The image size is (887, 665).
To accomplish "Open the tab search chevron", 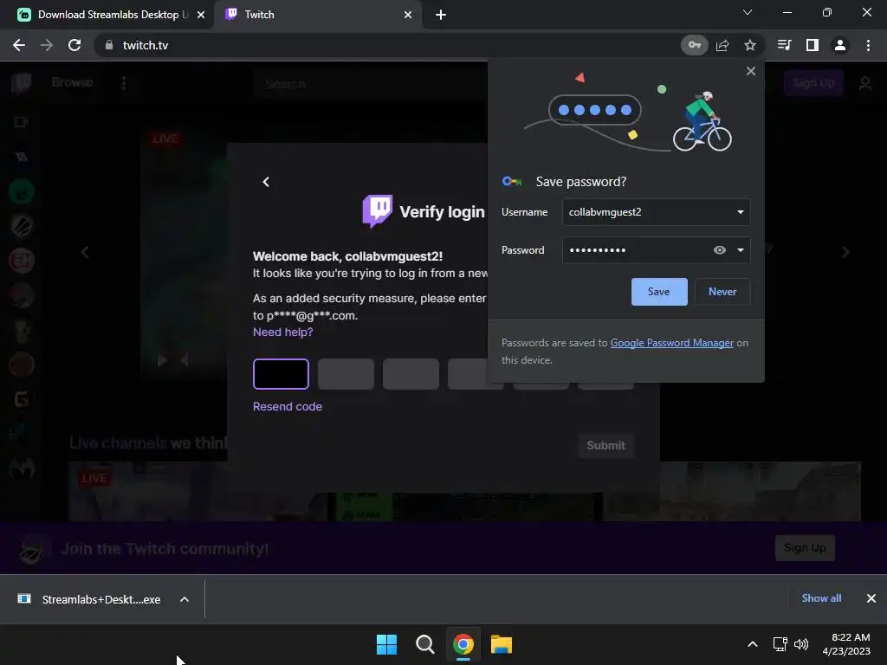I will (748, 12).
